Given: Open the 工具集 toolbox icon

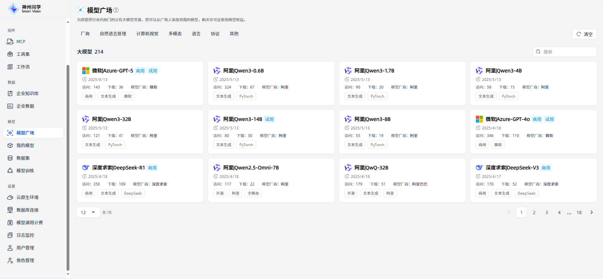Looking at the screenshot, I should pos(10,54).
